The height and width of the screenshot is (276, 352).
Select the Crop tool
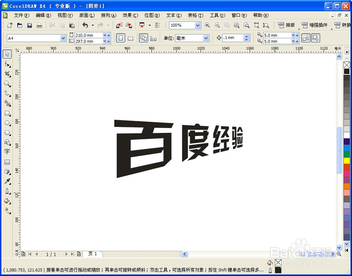(7, 74)
